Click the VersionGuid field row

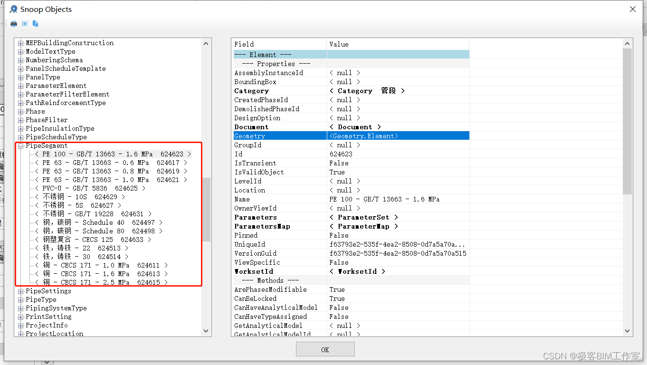coord(351,253)
